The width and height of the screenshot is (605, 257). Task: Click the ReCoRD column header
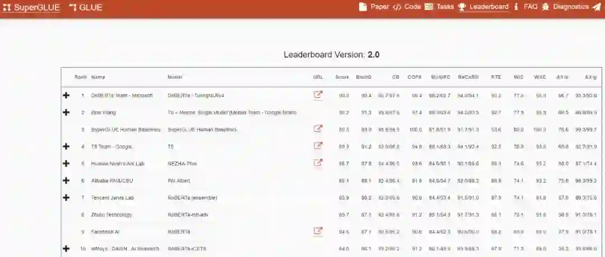(468, 77)
